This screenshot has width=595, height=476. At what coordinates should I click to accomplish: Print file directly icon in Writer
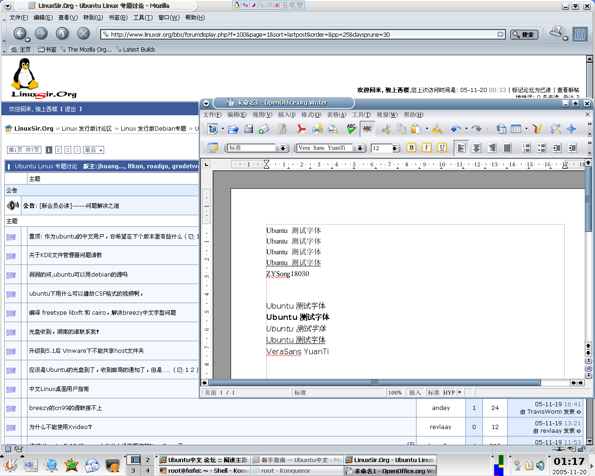point(317,129)
